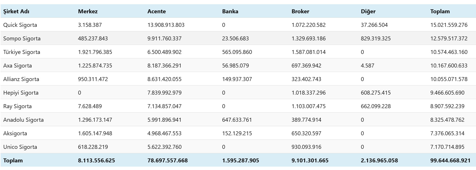Click the Banka column header
476x170 pixels.
point(230,11)
